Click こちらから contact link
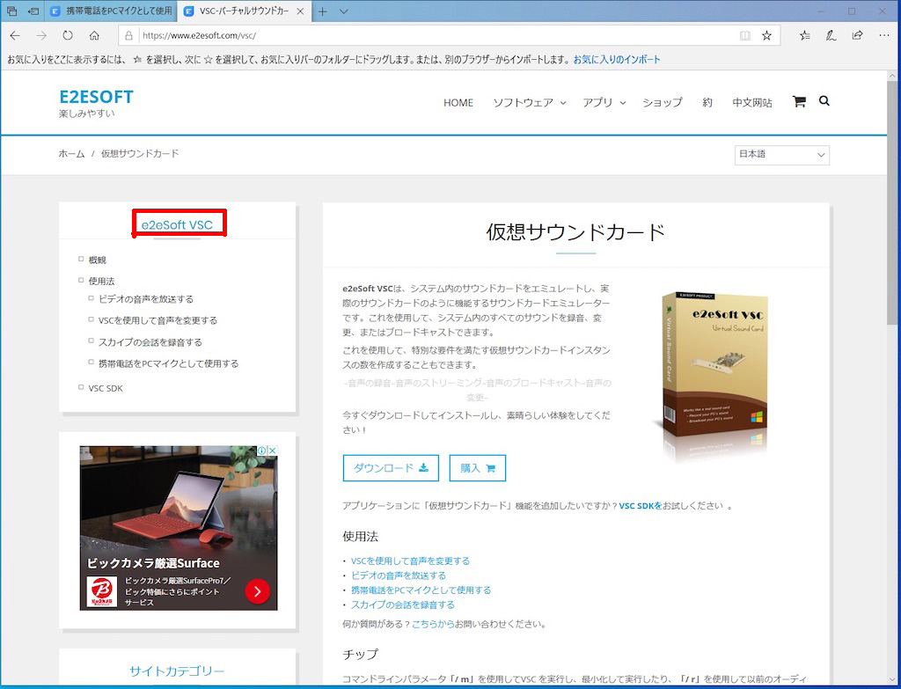901x689 pixels. click(x=433, y=624)
